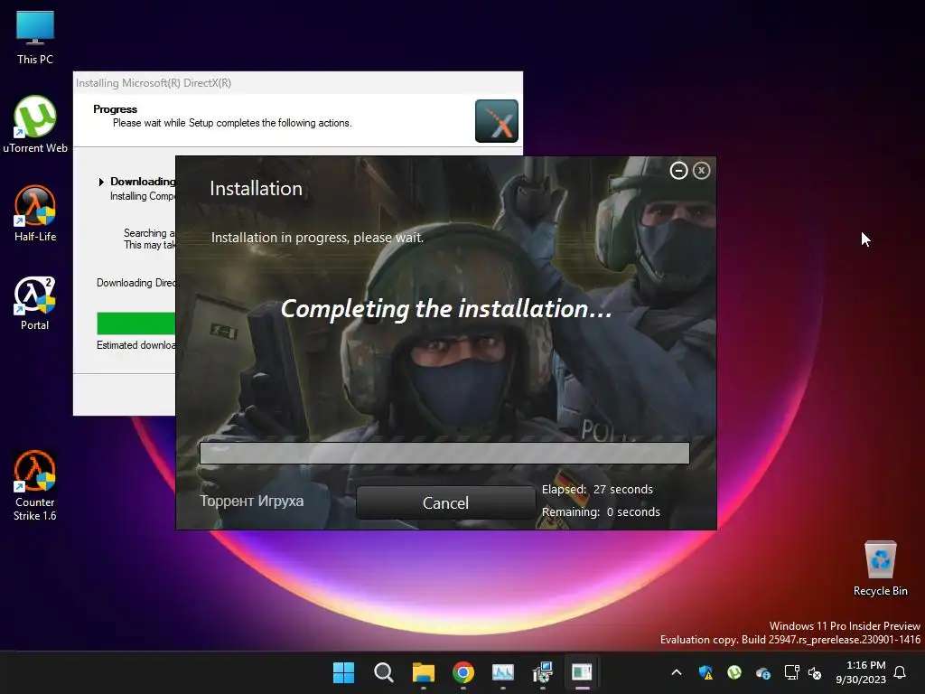
Task: Open the cloud sync tray icon
Action: tap(762, 672)
